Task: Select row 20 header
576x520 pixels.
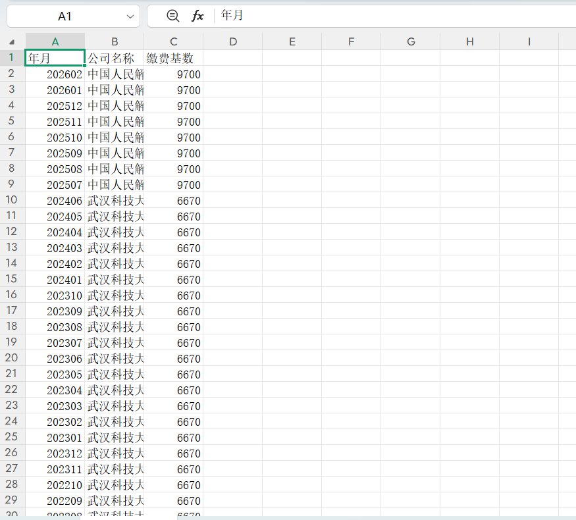Action: coord(12,357)
